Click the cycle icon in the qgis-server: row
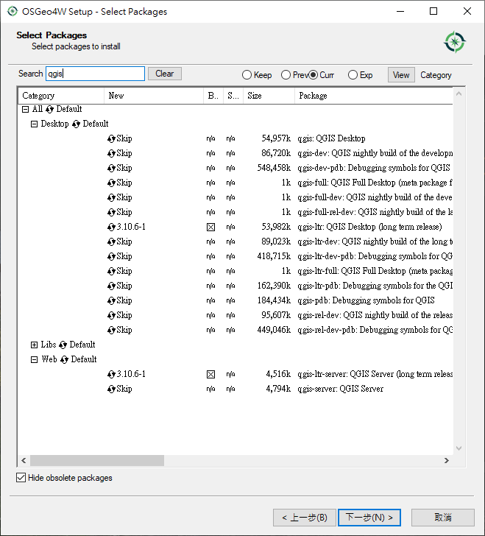Viewport: 485px width, 536px height. coord(111,389)
